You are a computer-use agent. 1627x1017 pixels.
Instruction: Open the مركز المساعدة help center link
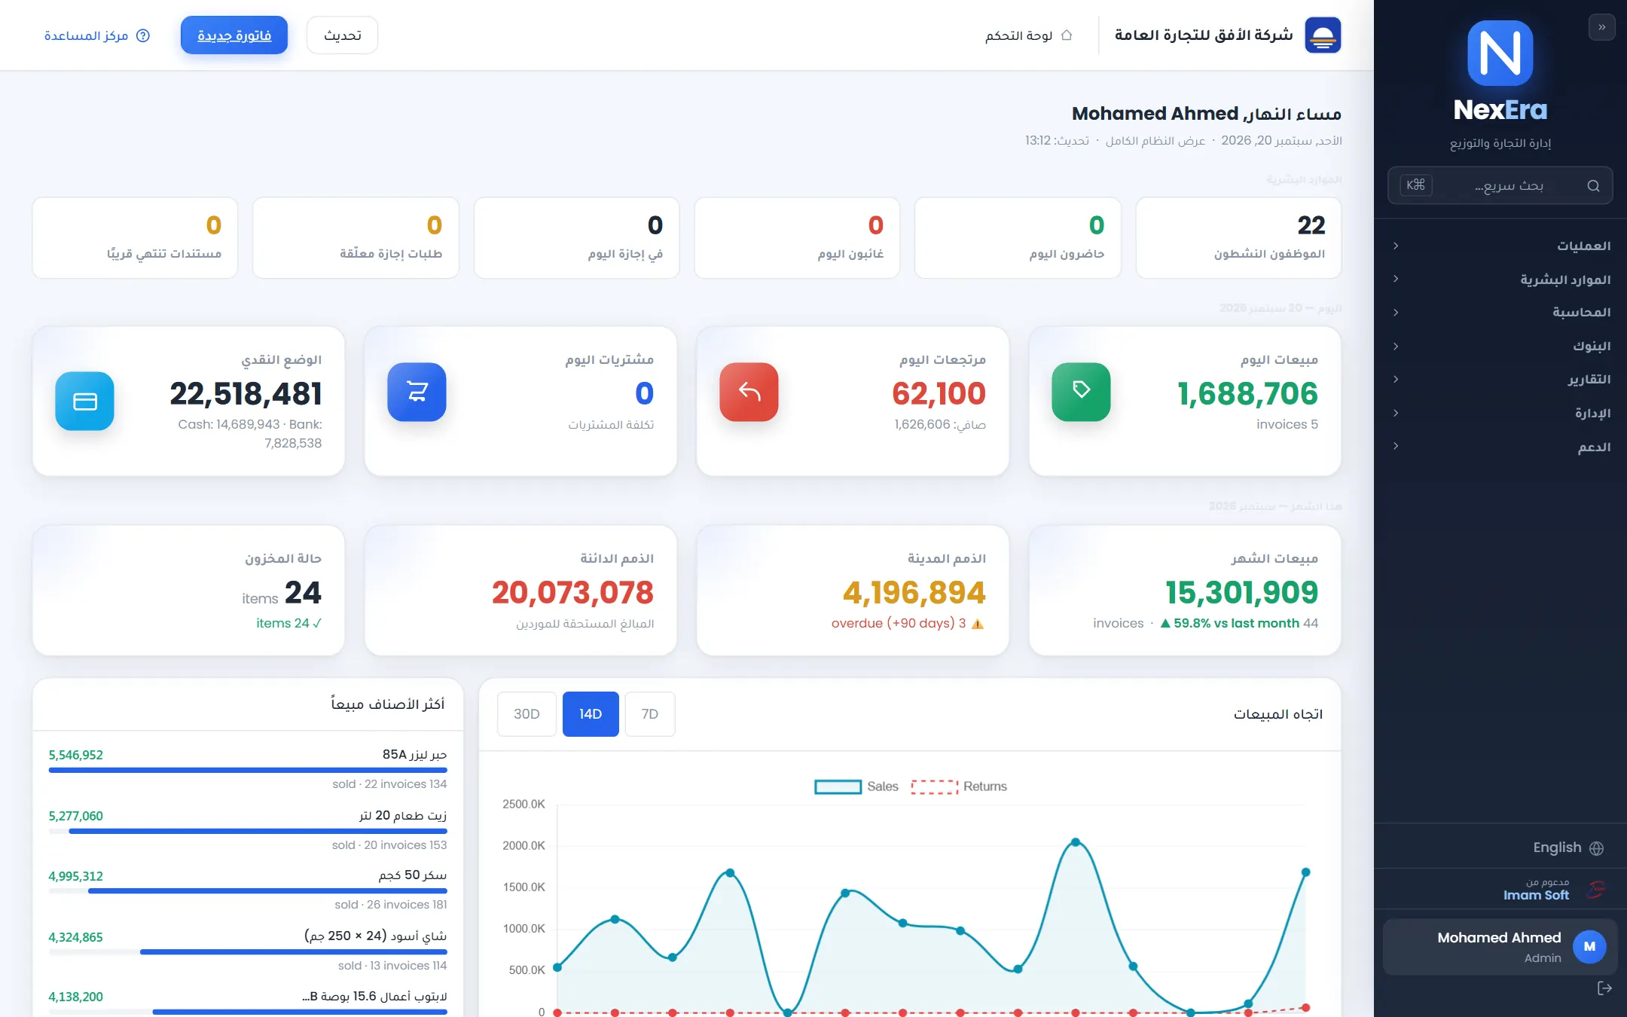click(97, 35)
